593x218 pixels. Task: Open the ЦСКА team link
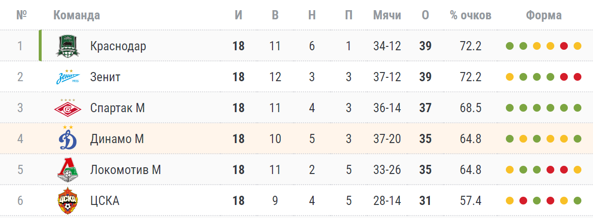[105, 201]
